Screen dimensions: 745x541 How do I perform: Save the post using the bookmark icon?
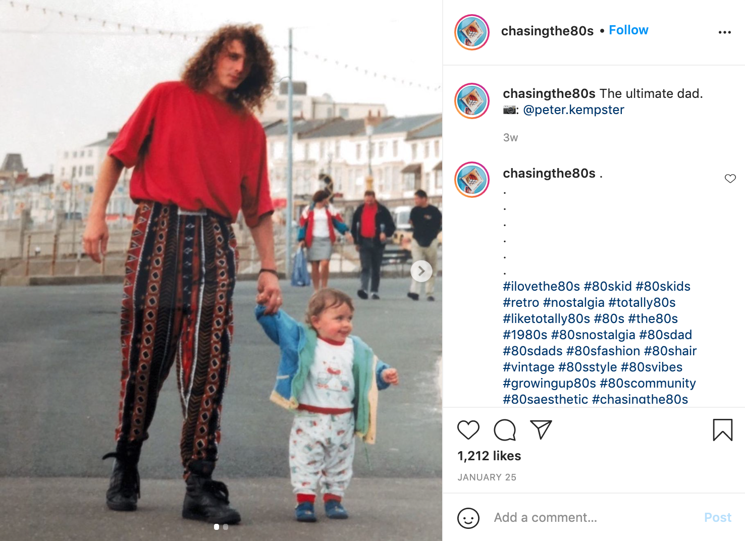pyautogui.click(x=722, y=430)
